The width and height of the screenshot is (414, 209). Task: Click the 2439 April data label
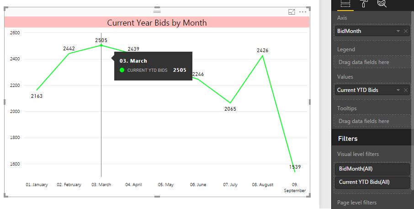133,49
